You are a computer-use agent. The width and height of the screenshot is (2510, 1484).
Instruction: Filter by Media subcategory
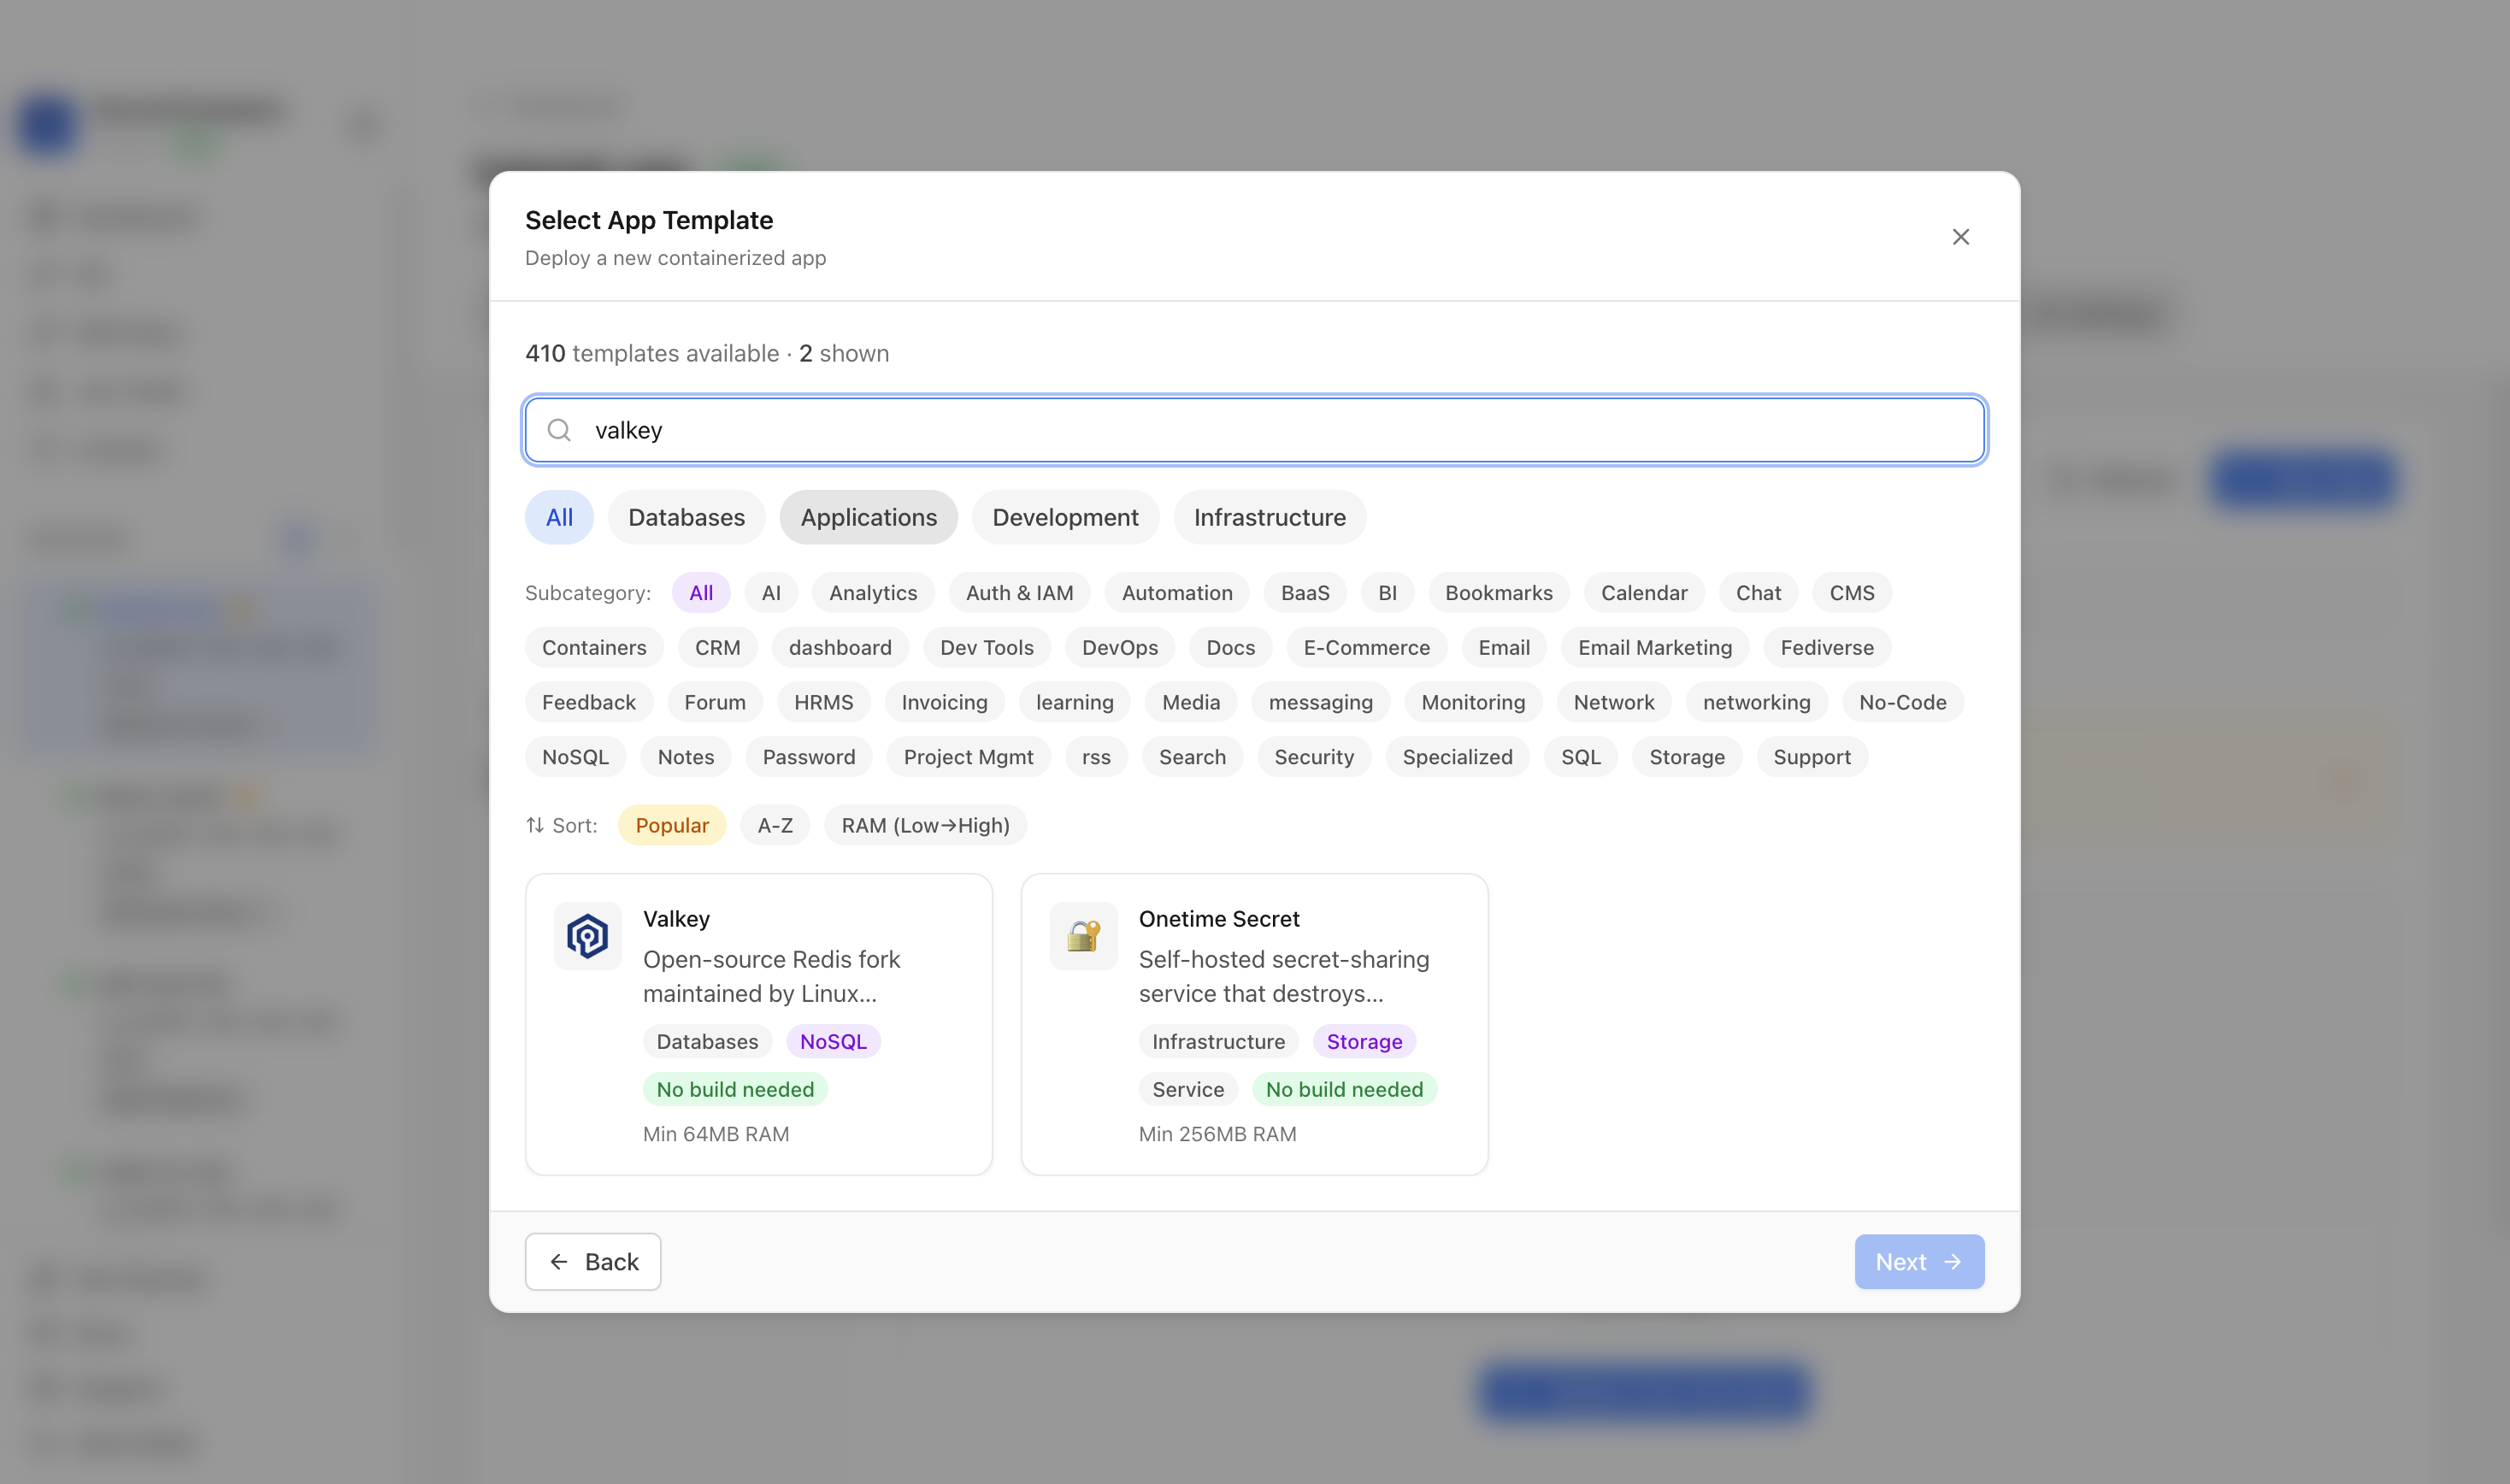coord(1190,702)
